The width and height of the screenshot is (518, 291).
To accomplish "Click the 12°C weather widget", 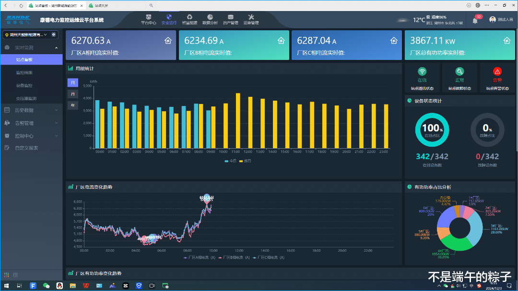I will coord(430,20).
